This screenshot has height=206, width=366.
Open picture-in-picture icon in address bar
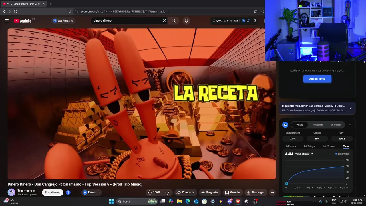tap(256, 11)
